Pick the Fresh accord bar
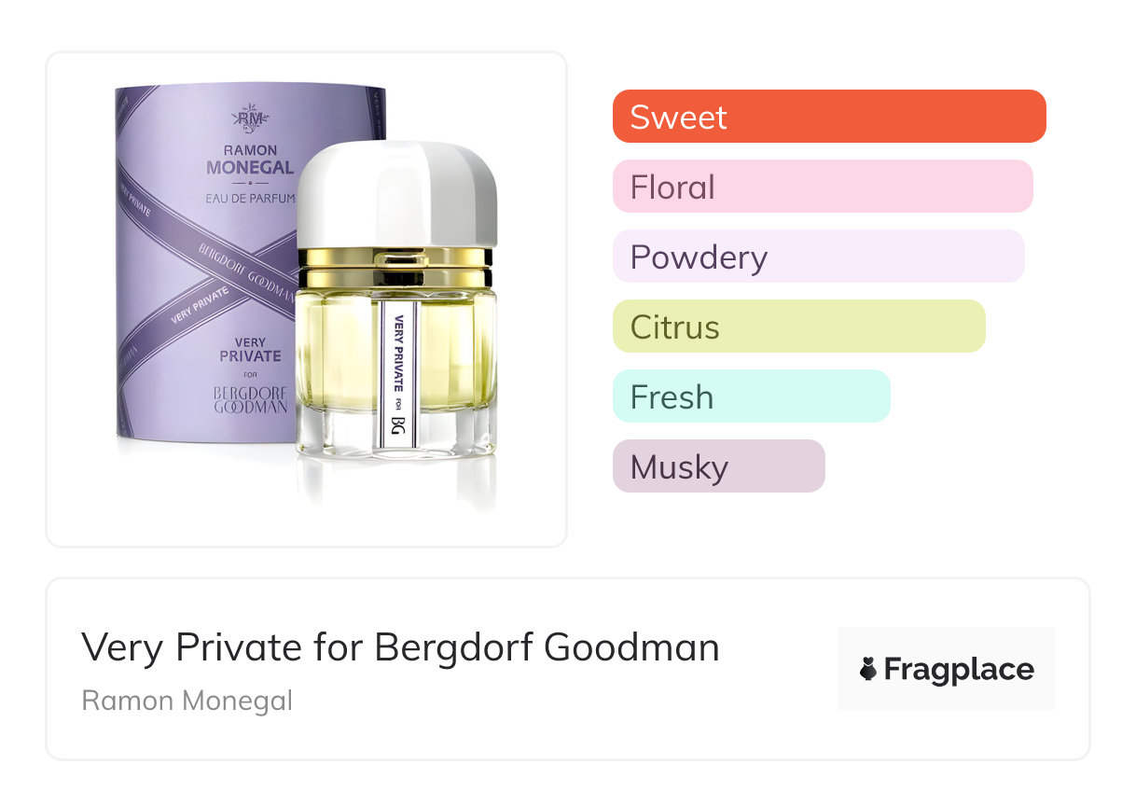This screenshot has width=1136, height=806. (751, 396)
